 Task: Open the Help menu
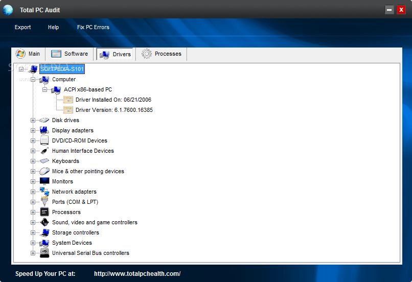pos(53,27)
